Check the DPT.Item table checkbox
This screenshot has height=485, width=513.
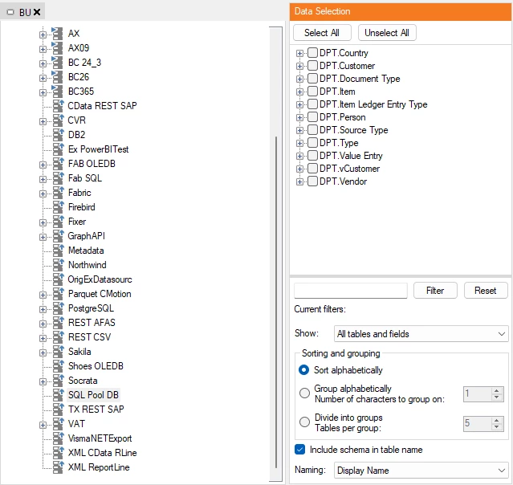click(x=312, y=92)
